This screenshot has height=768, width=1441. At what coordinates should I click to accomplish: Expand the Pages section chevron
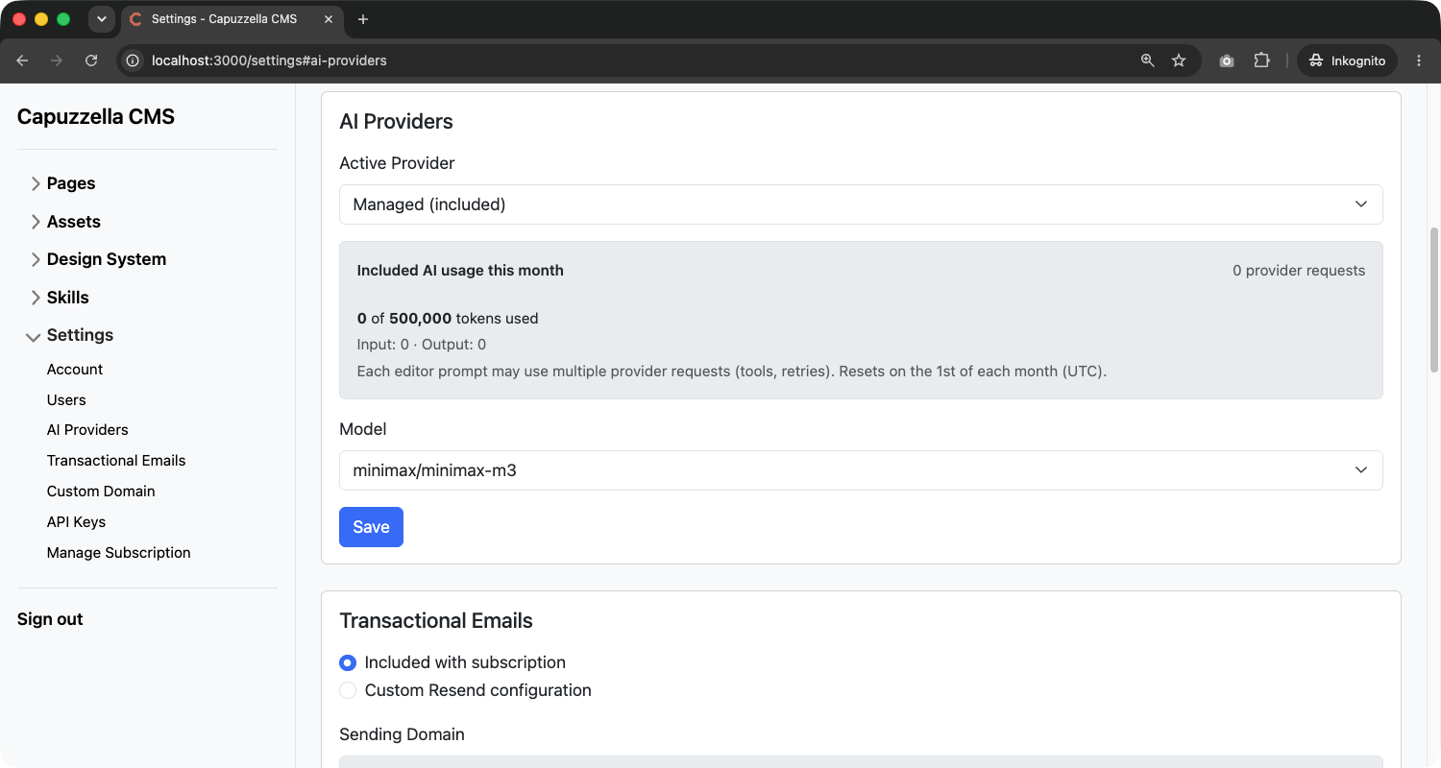click(x=36, y=183)
